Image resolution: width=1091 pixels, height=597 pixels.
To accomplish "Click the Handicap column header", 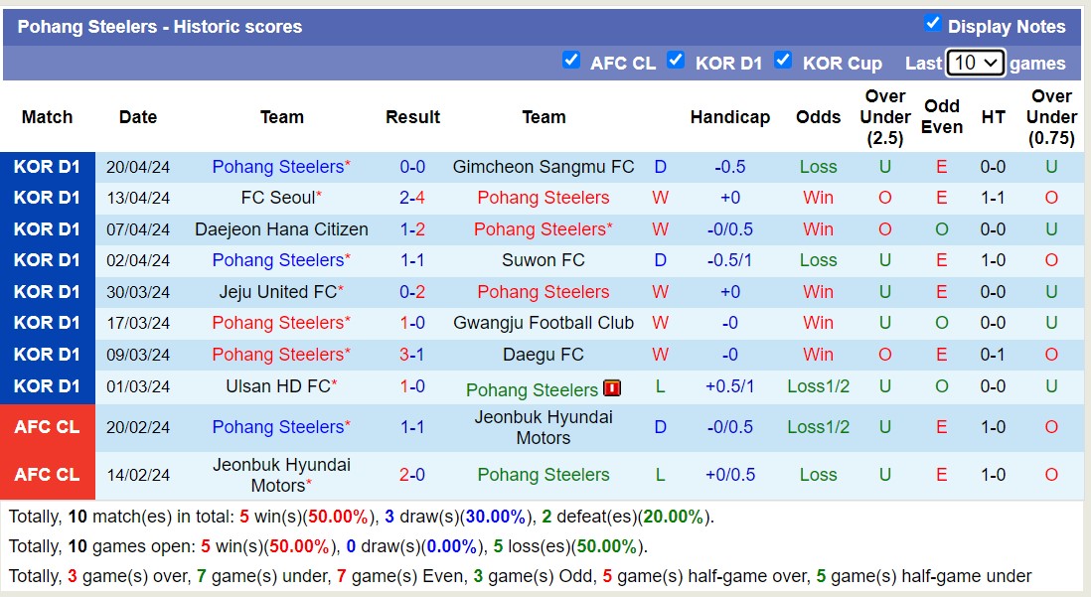I will (730, 116).
